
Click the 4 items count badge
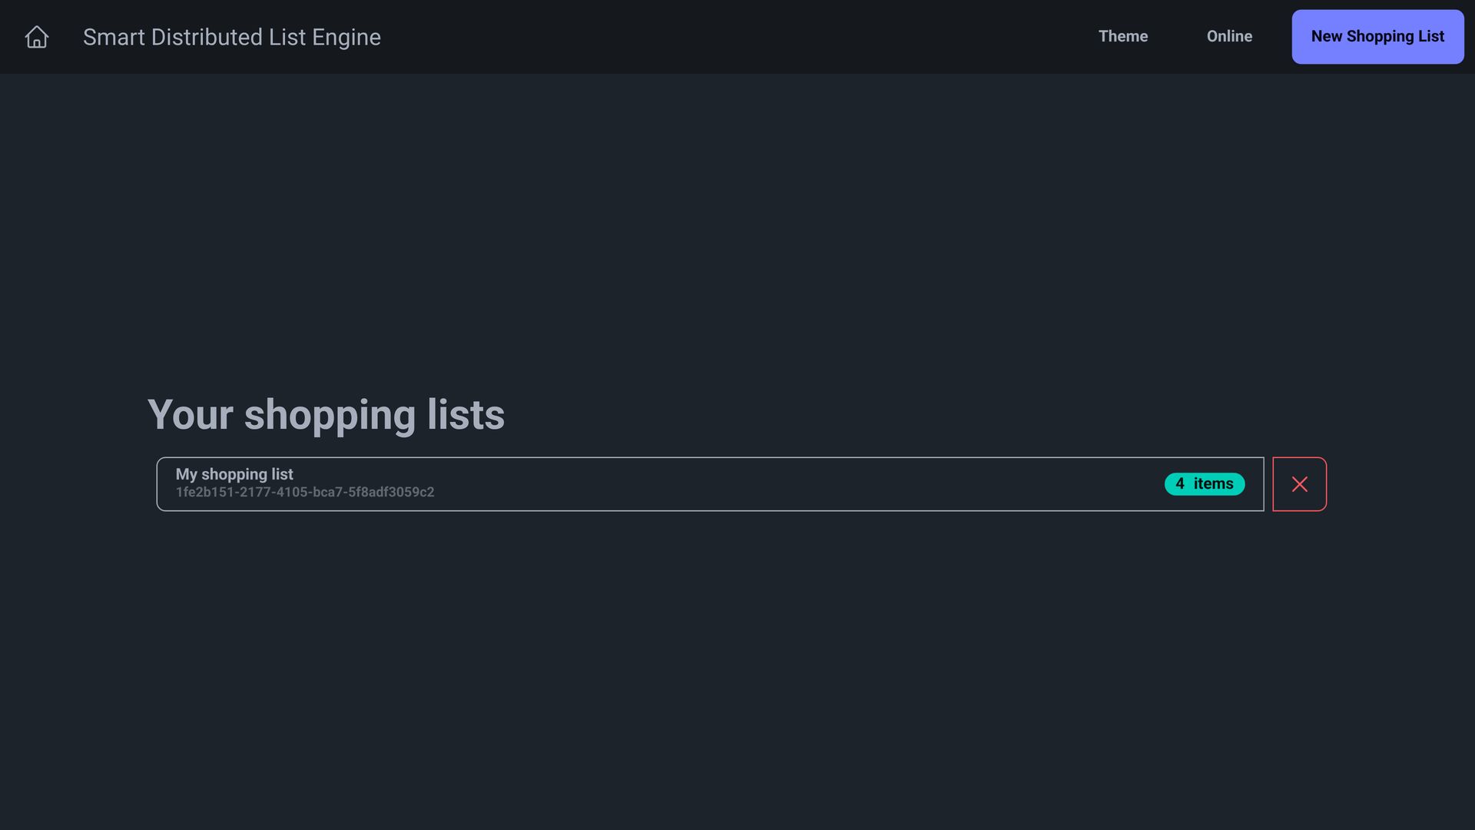coord(1204,484)
